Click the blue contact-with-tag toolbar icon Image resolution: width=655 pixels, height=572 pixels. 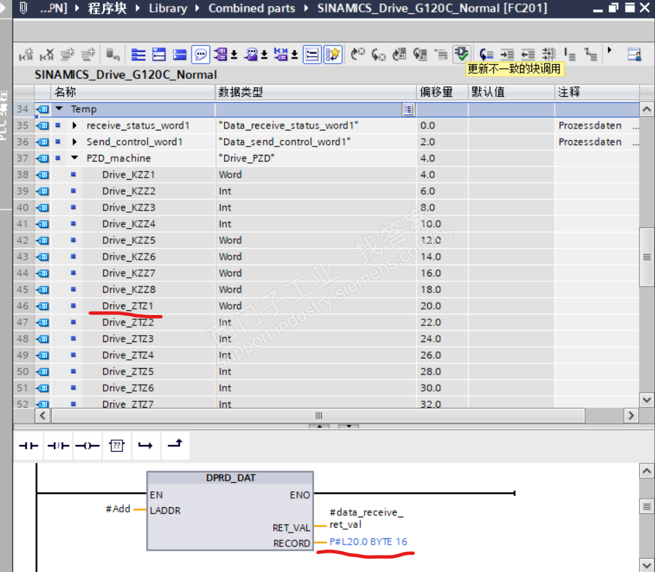click(281, 55)
